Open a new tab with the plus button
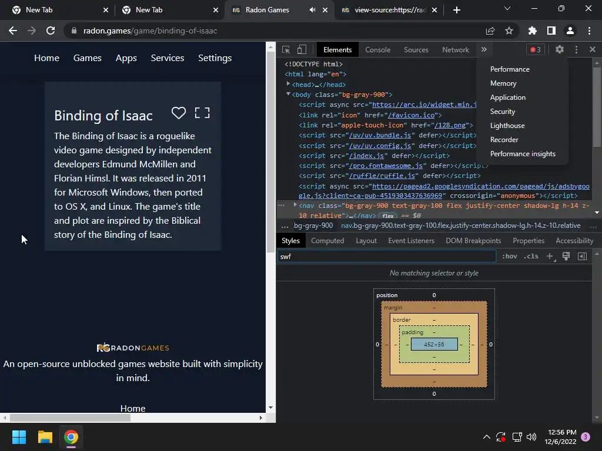The image size is (602, 451). coord(456,10)
